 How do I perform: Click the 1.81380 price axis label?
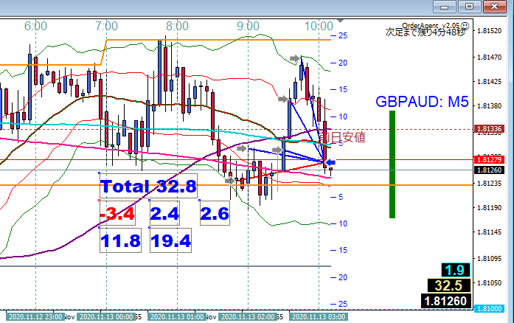point(489,106)
